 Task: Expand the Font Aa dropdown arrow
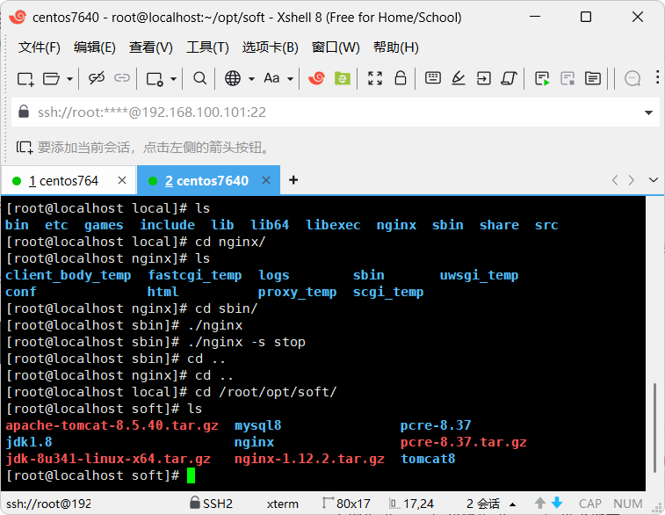point(290,79)
